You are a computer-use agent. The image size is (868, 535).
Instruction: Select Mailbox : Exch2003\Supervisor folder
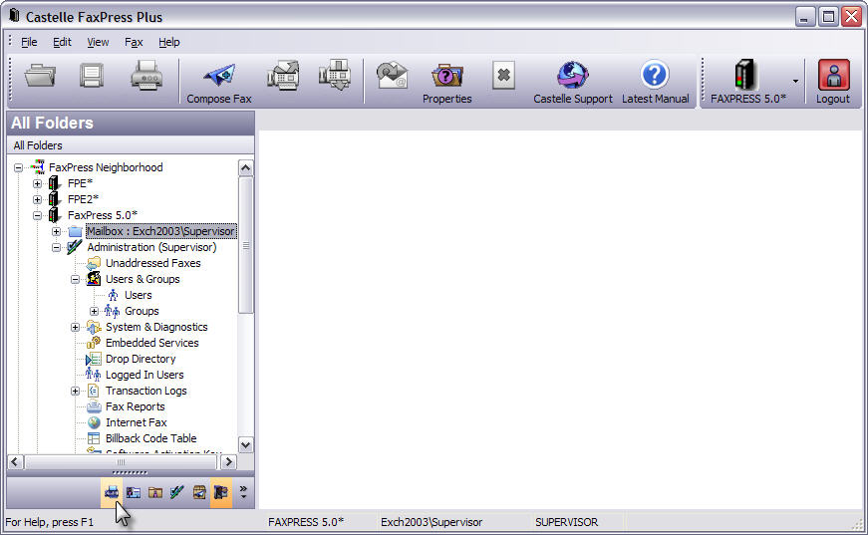click(x=160, y=231)
